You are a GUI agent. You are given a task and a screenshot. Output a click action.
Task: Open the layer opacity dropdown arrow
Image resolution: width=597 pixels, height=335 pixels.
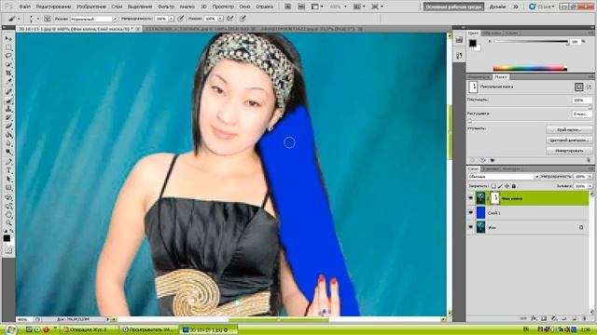[x=590, y=177]
